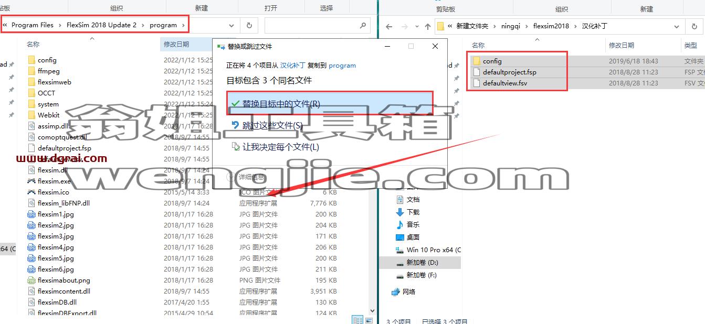Select the flexsim1.jpg image icon
The image size is (705, 324).
pyautogui.click(x=31, y=214)
